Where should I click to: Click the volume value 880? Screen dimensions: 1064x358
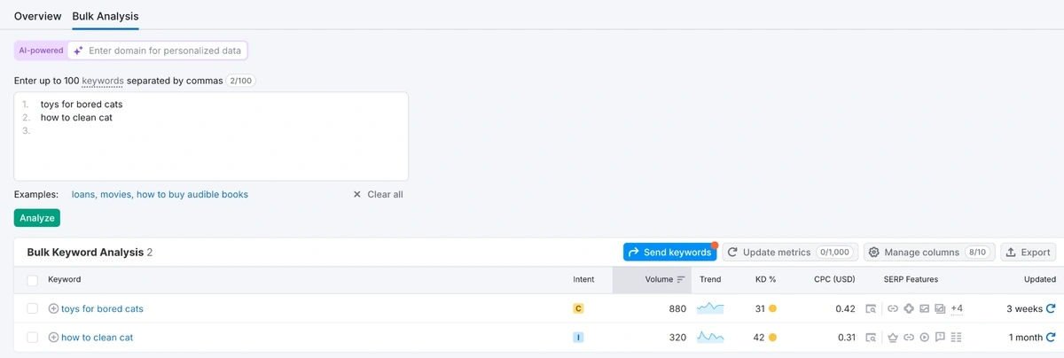pos(677,308)
